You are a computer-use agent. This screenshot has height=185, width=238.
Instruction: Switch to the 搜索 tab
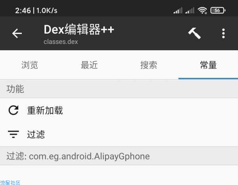[x=149, y=65]
